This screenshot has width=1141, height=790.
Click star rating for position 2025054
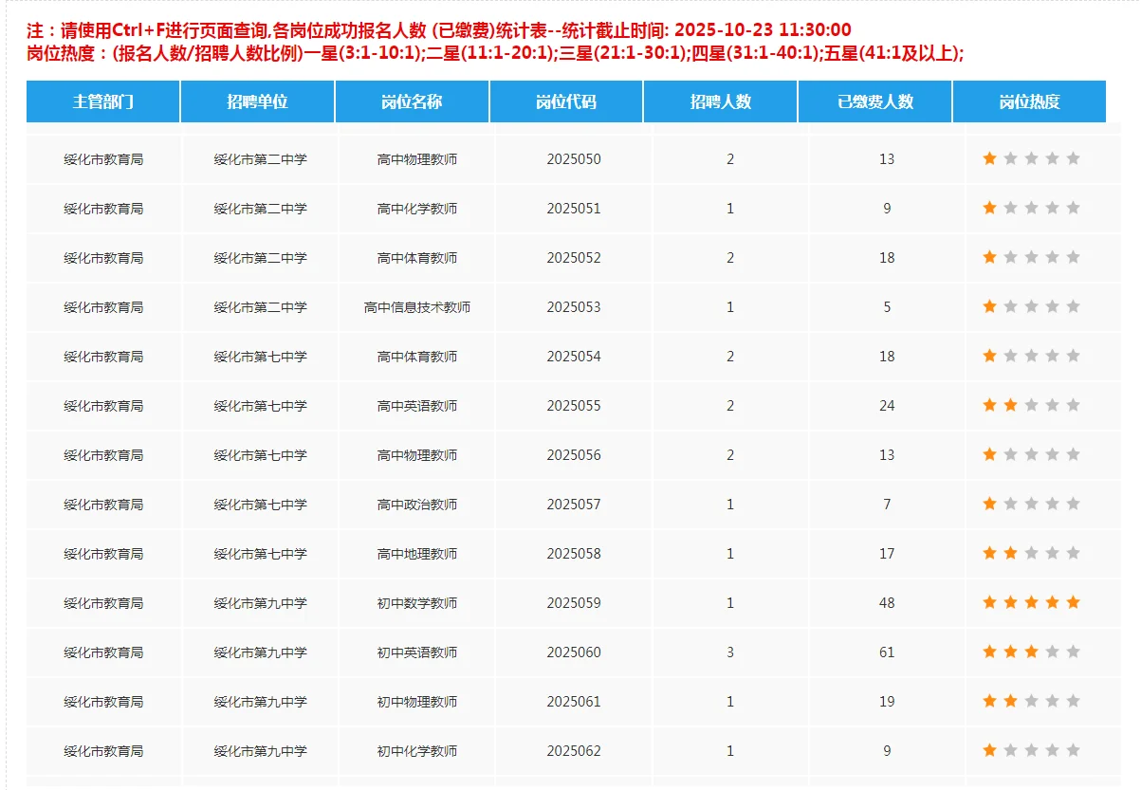(x=1031, y=356)
